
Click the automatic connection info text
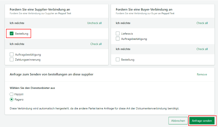[94, 109]
